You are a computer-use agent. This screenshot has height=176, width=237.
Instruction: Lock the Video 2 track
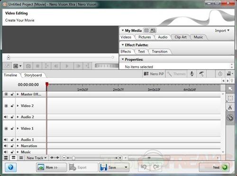[x=12, y=106]
